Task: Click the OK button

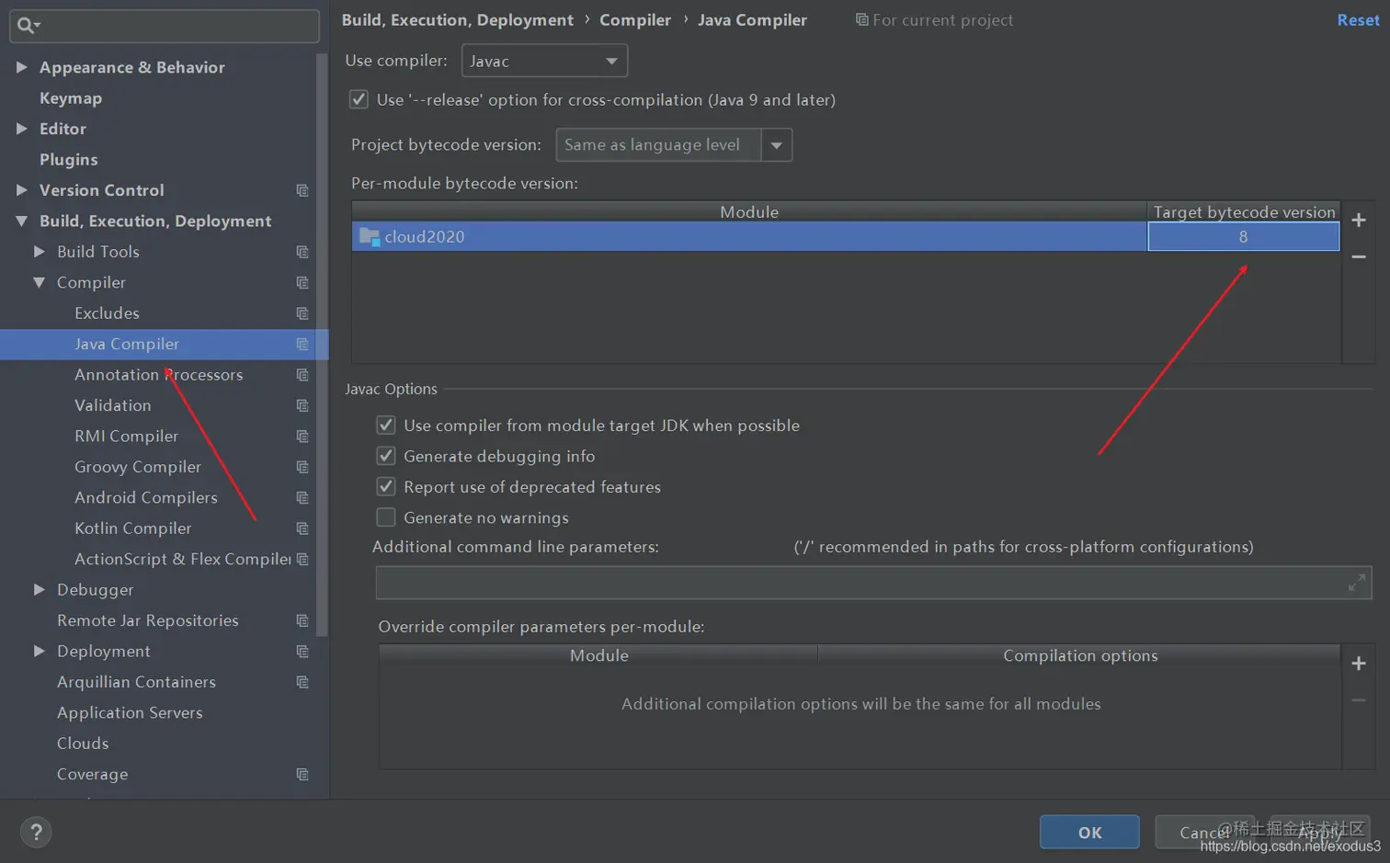Action: pos(1089,833)
